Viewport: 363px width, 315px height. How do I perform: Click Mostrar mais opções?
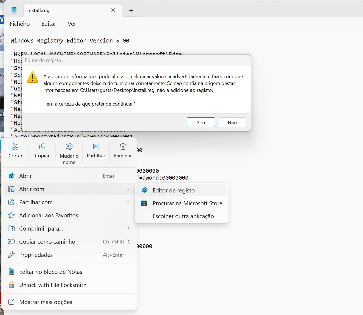point(46,302)
